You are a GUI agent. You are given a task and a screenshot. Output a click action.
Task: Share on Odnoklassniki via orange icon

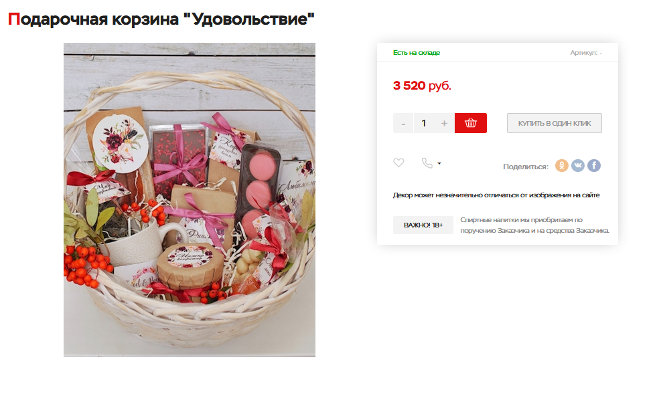tap(561, 165)
